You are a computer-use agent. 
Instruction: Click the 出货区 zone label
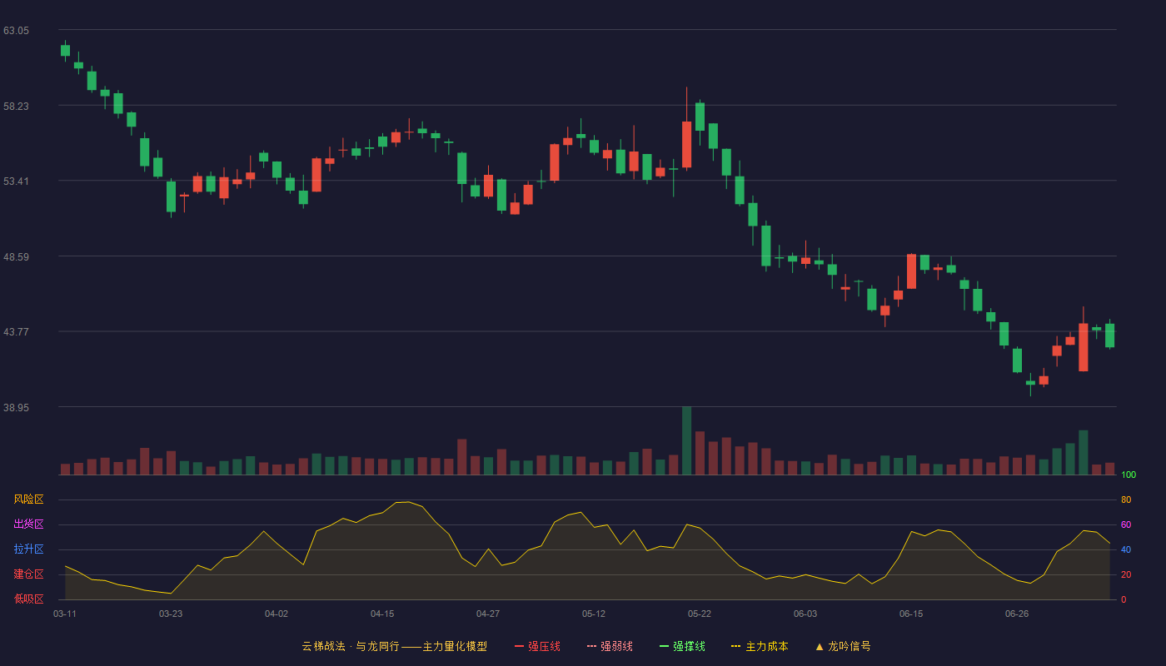coord(28,524)
